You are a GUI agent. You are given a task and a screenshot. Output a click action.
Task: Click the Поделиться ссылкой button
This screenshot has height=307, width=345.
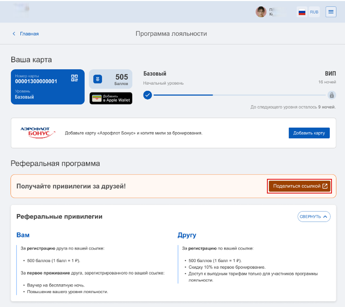300,186
